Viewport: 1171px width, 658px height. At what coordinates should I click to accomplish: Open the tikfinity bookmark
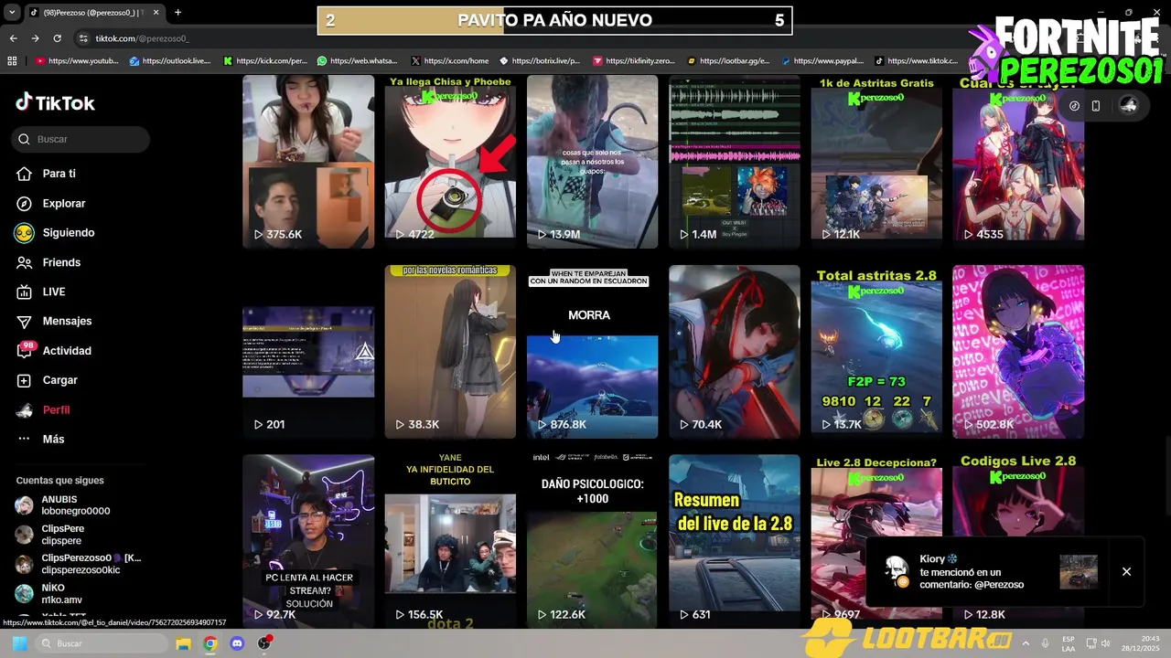pos(634,61)
